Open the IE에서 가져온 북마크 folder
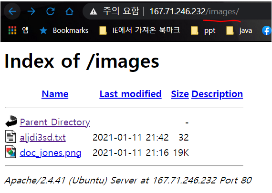Image resolution: width=272 pixels, height=193 pixels. coord(140,30)
